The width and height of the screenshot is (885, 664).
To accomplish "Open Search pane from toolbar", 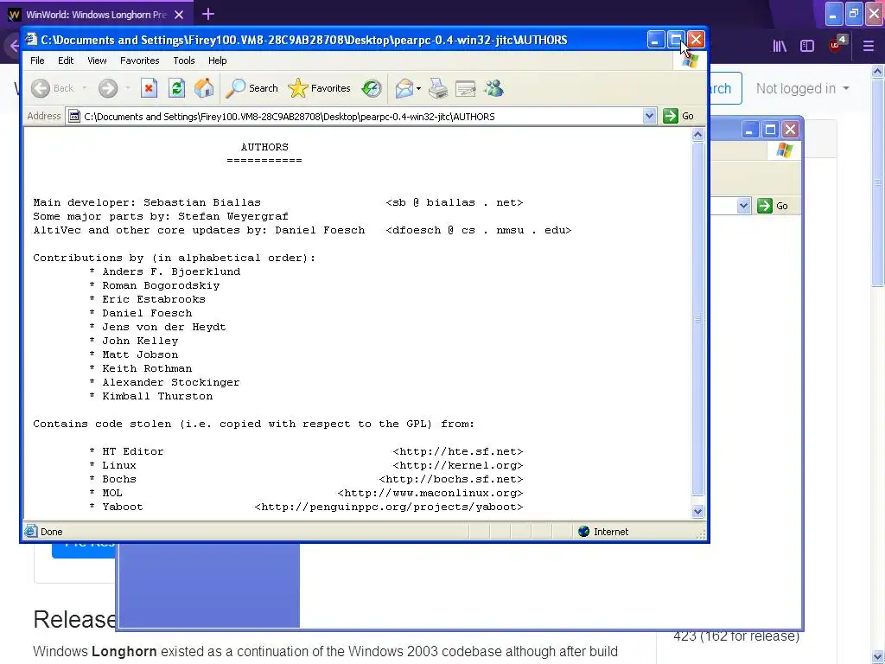I will [x=251, y=88].
